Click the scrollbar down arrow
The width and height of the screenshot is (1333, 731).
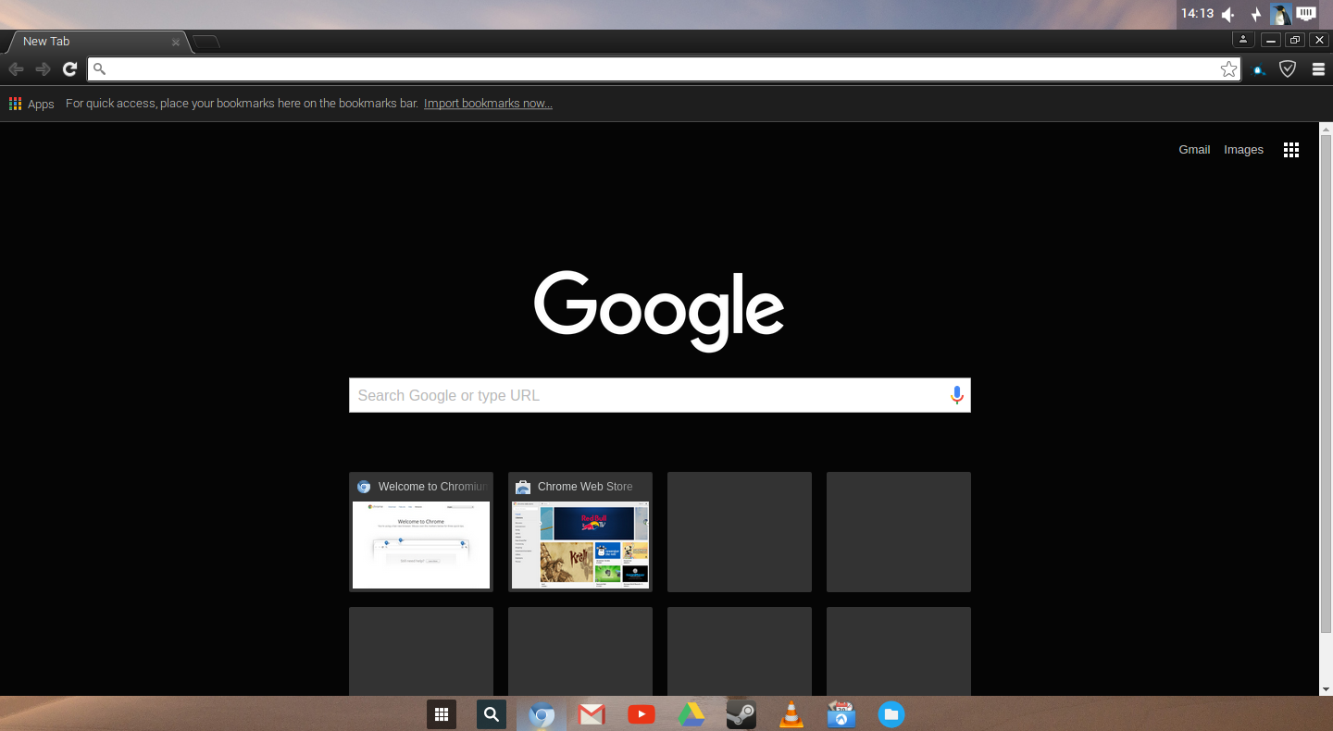(1326, 688)
